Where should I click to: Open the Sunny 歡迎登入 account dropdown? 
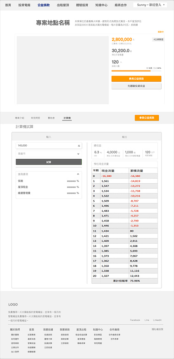click(150, 5)
